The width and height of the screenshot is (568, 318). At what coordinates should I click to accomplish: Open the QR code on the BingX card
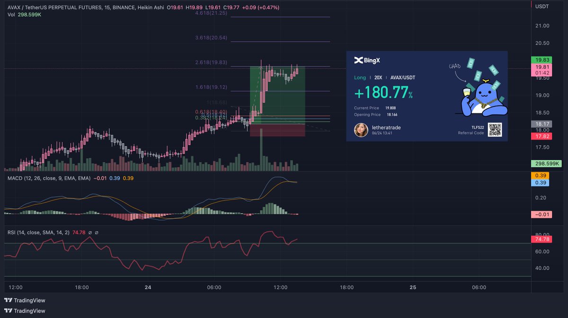(495, 129)
